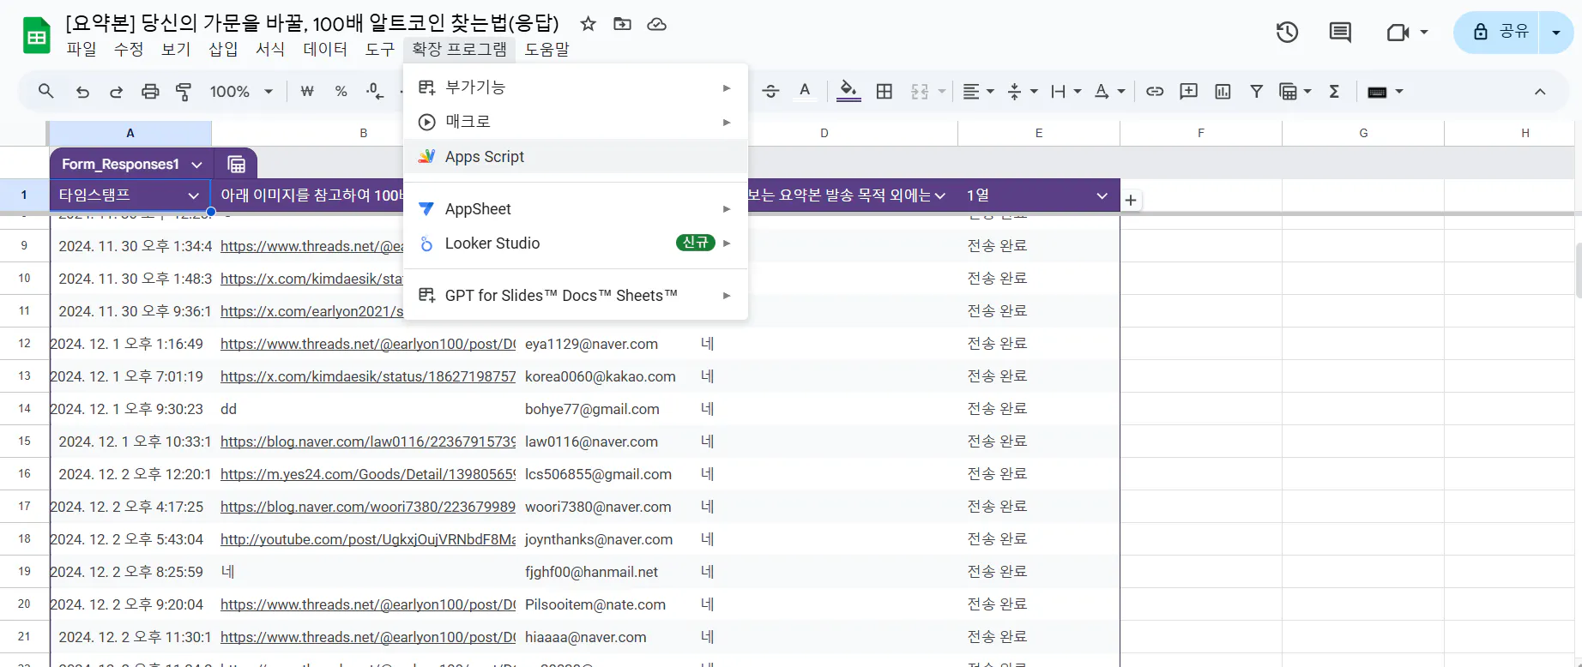Image resolution: width=1582 pixels, height=667 pixels.
Task: Open vertical align options
Action: [x=1022, y=91]
